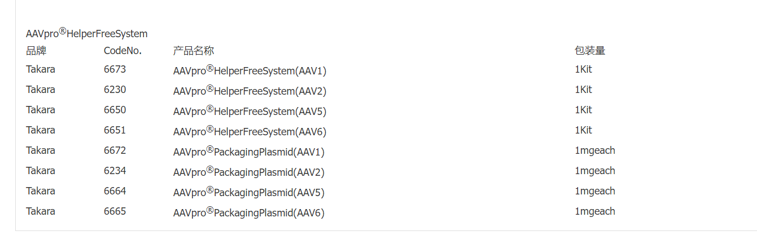The height and width of the screenshot is (244, 757).
Task: Open AAVpro HelperFreeSystem(AAV2) product name
Action: (x=250, y=91)
